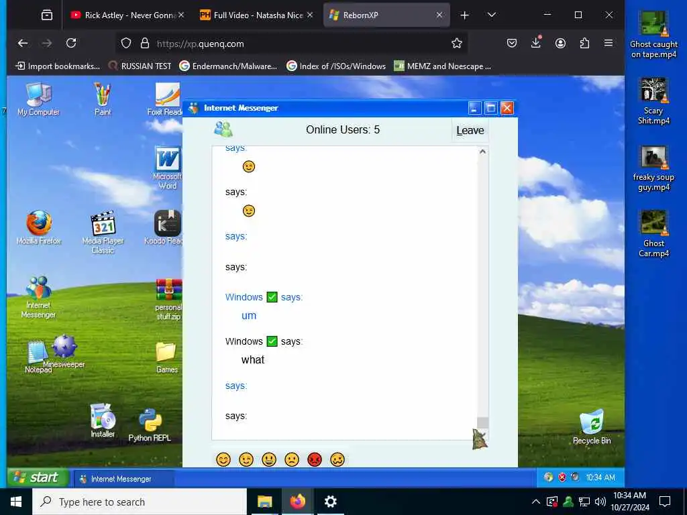Image resolution: width=687 pixels, height=515 pixels.
Task: Click Firefox icon in Windows taskbar
Action: 297,501
